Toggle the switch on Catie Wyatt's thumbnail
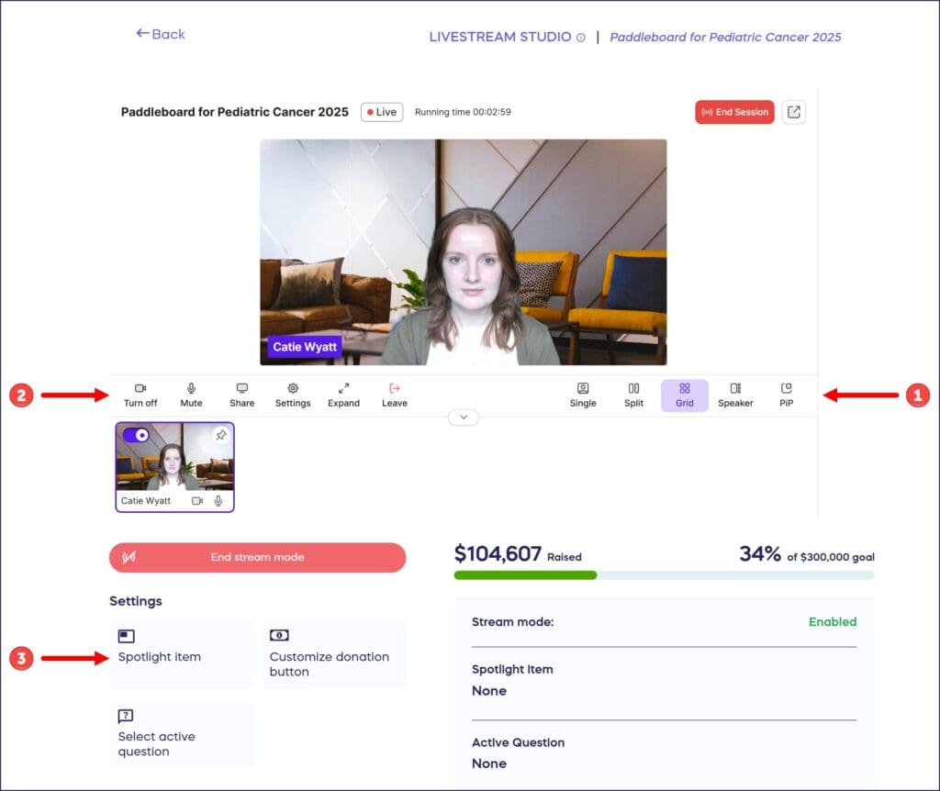 (x=138, y=435)
